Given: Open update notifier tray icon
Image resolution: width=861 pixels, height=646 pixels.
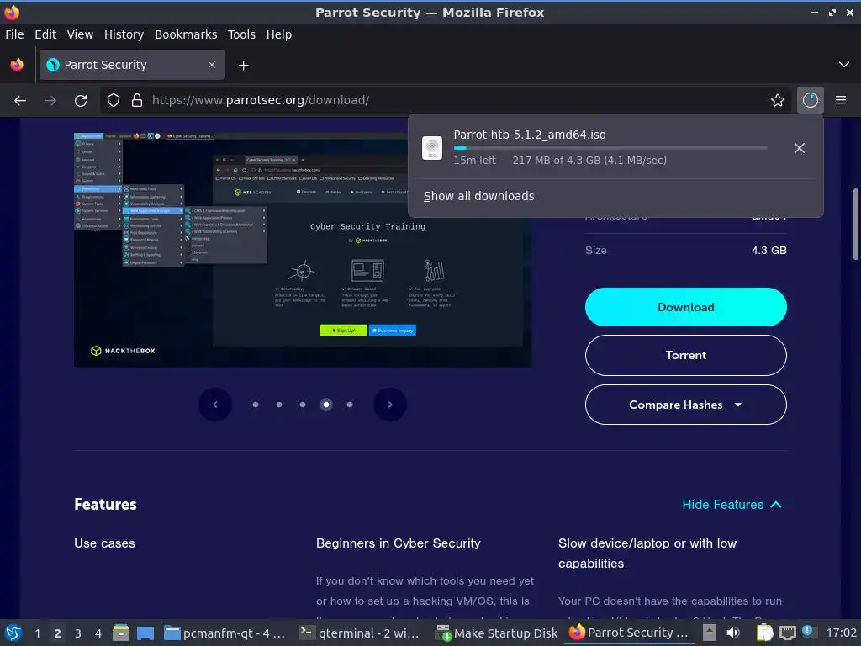Looking at the screenshot, I should 808,631.
